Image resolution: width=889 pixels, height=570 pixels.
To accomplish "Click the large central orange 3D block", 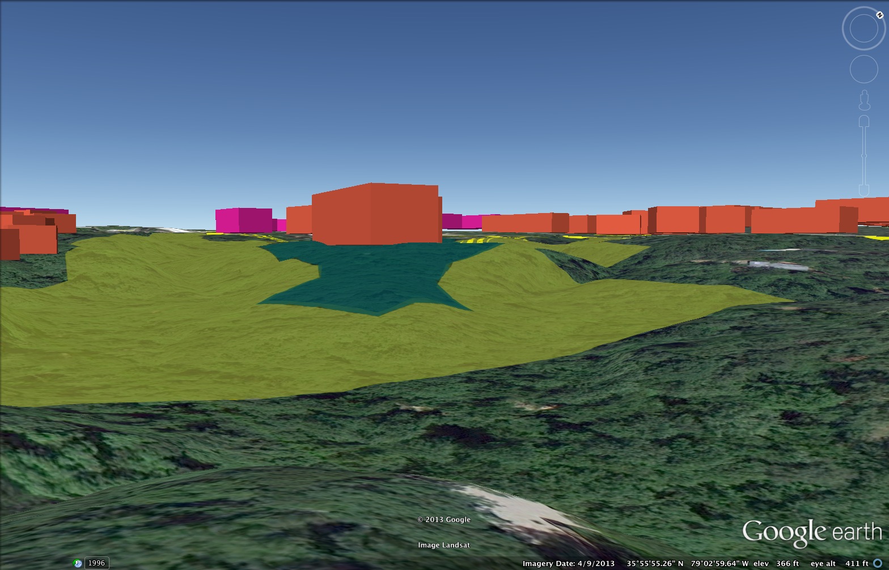I will (x=375, y=214).
